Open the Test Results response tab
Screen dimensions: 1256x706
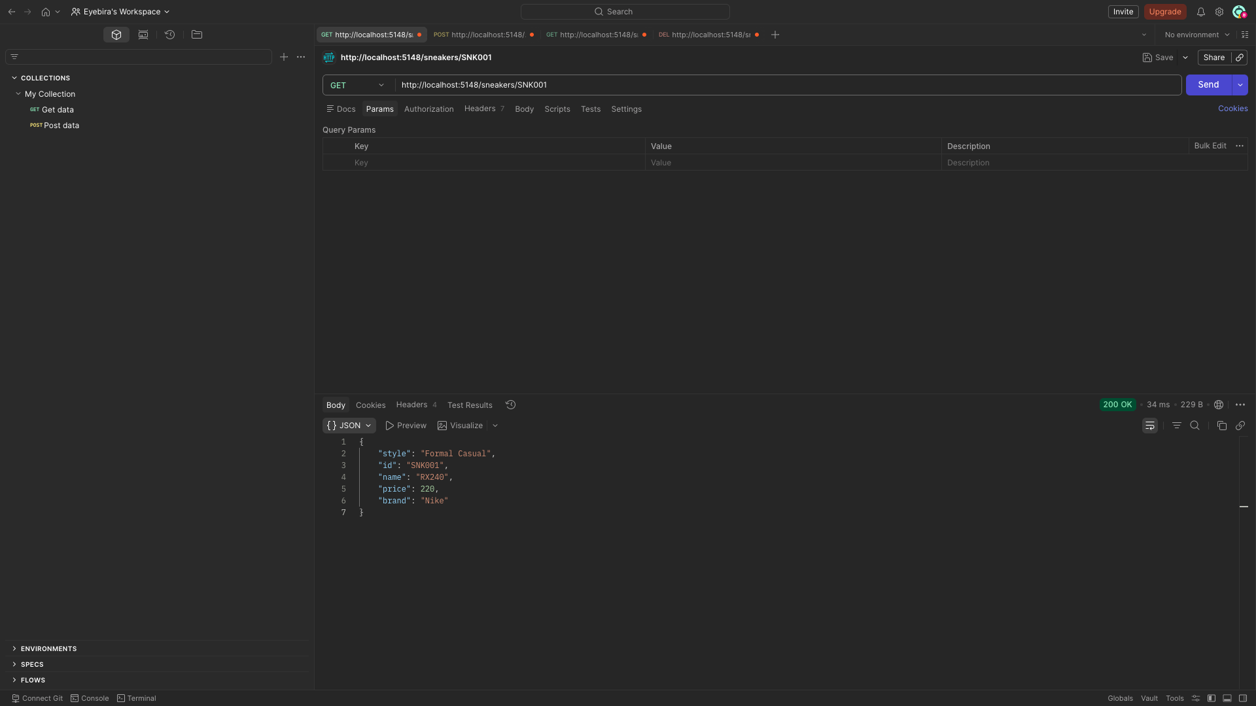(x=469, y=405)
